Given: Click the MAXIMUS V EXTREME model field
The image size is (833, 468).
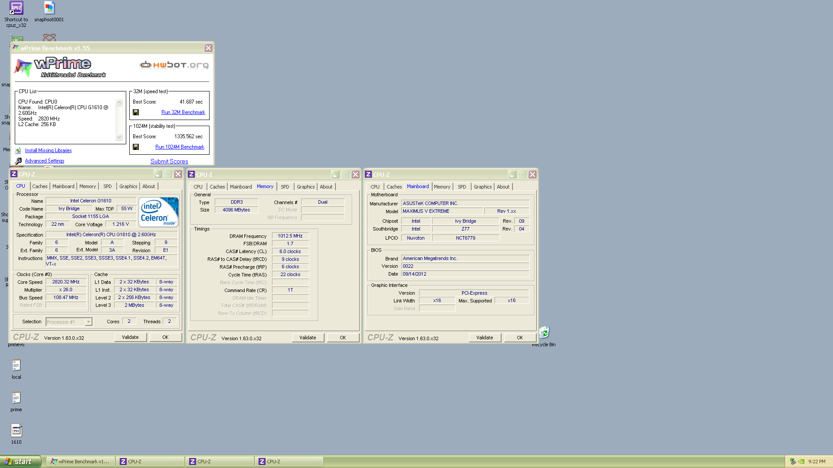Looking at the screenshot, I should 442,211.
